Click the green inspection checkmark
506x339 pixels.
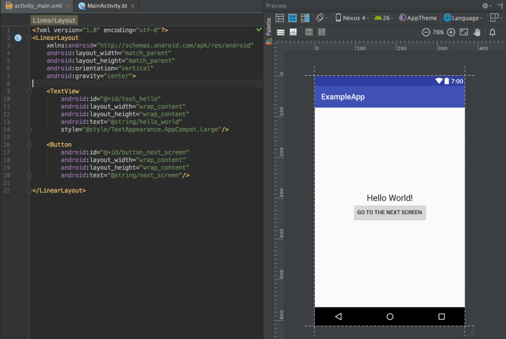tap(259, 30)
